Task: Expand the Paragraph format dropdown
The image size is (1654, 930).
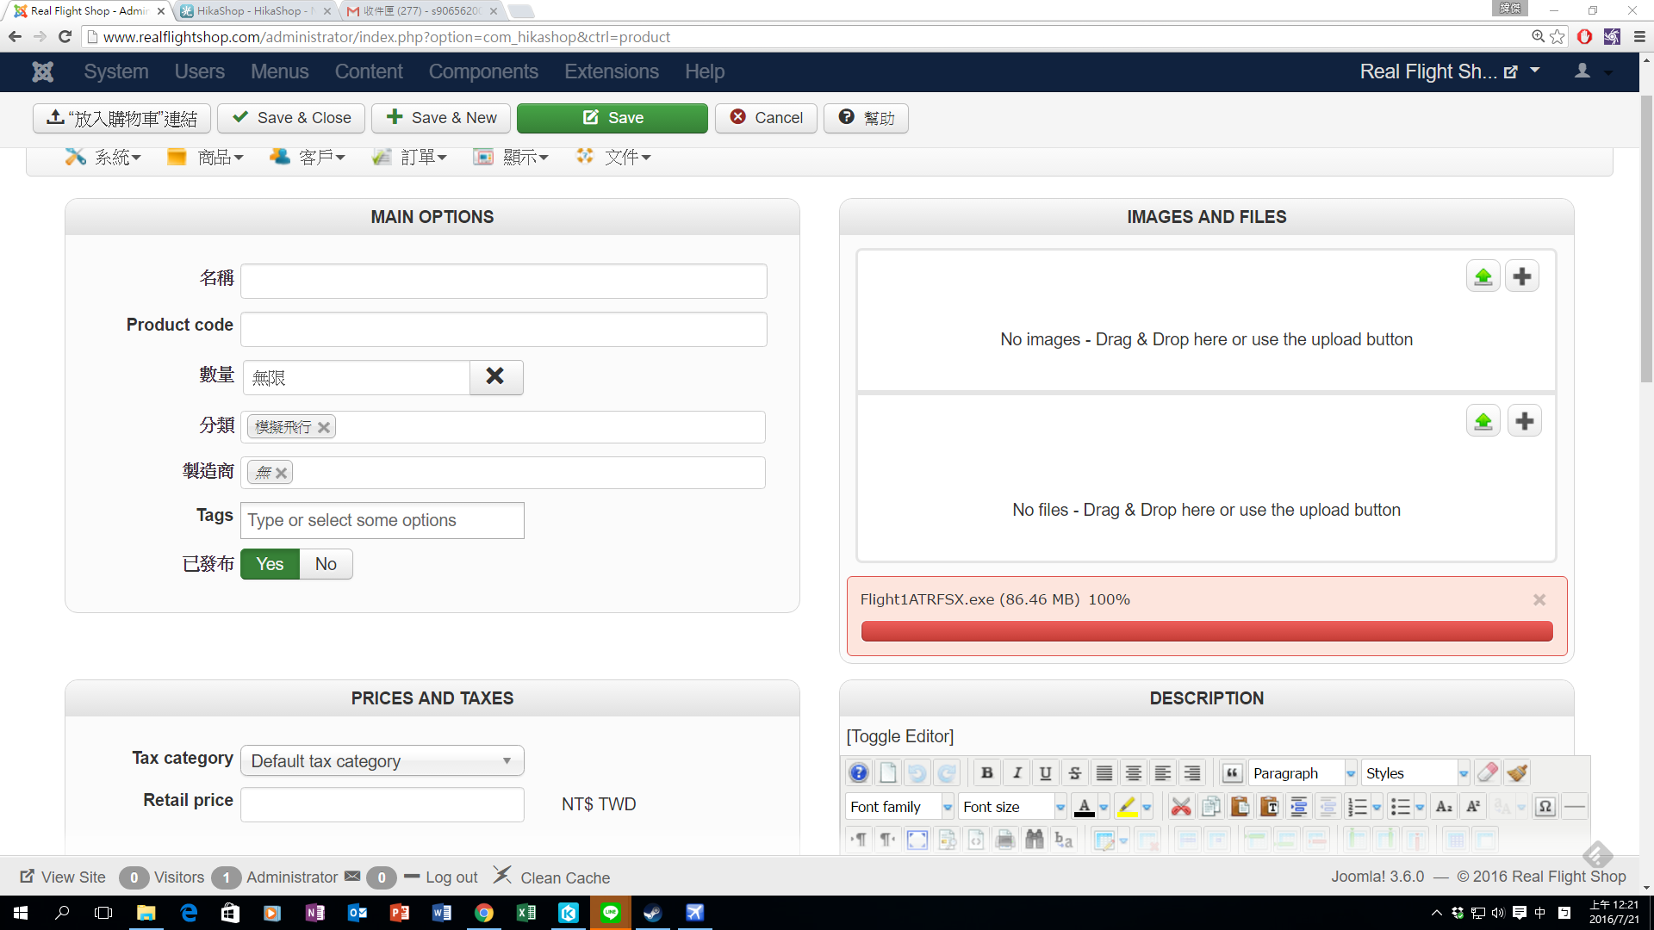Action: [x=1302, y=772]
